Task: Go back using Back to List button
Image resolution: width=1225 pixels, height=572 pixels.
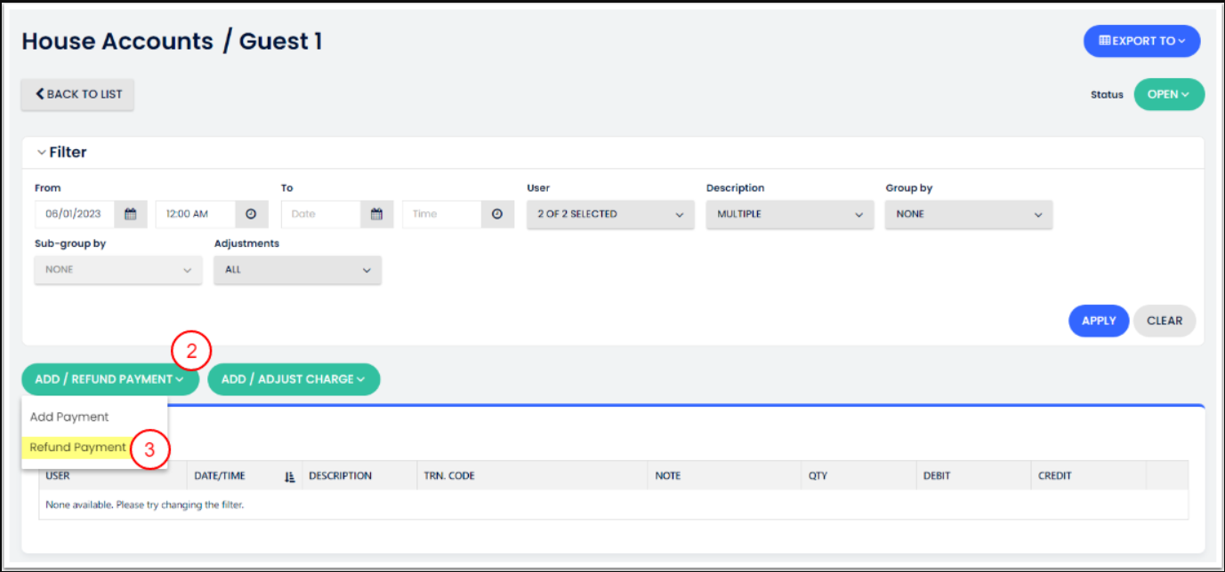Action: 78,94
